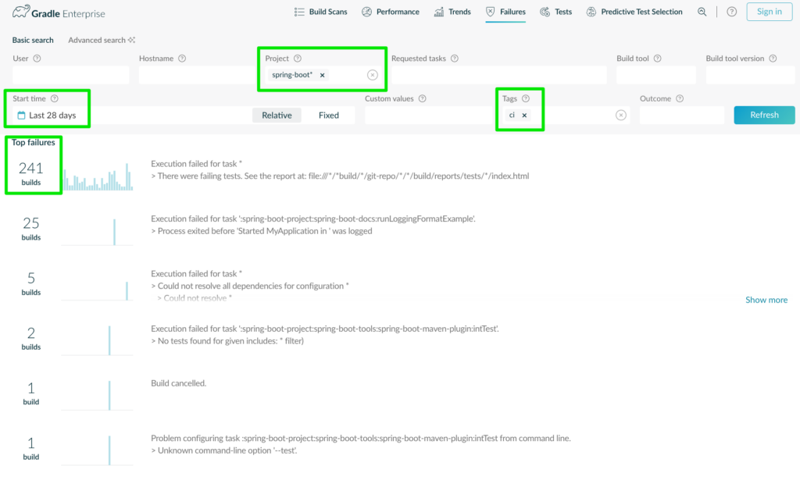Focus the Build tool version input field
The width and height of the screenshot is (800, 480).
pos(750,76)
